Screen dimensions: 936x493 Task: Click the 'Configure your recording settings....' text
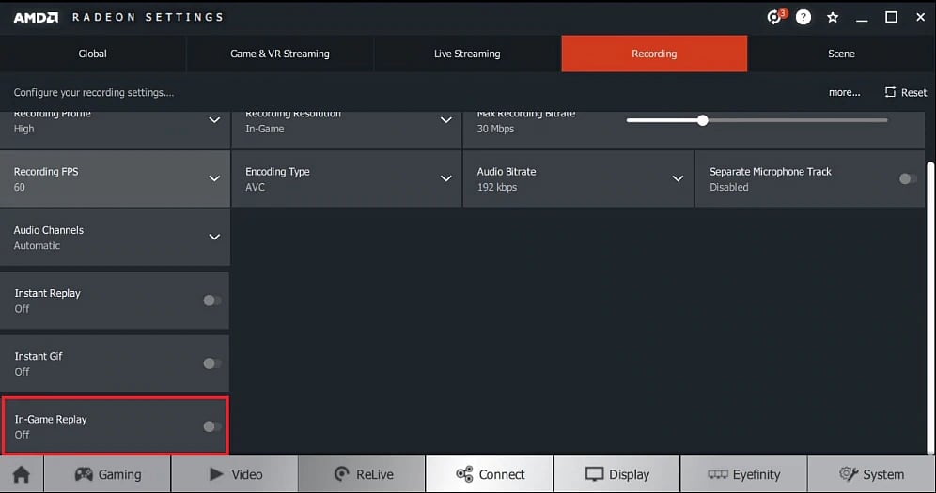94,92
